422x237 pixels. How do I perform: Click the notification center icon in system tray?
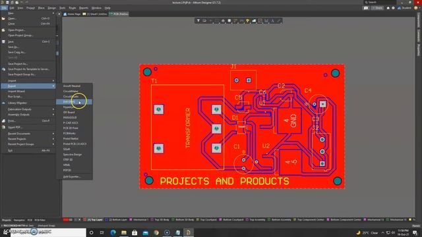coord(415,232)
